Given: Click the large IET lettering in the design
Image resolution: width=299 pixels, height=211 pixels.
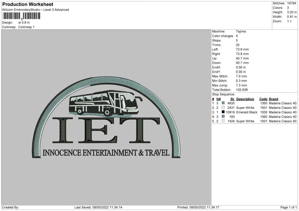Looking at the screenshot, I should click(x=106, y=130).
